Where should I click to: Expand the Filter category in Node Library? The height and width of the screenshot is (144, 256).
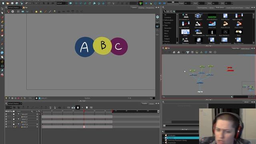point(163,26)
